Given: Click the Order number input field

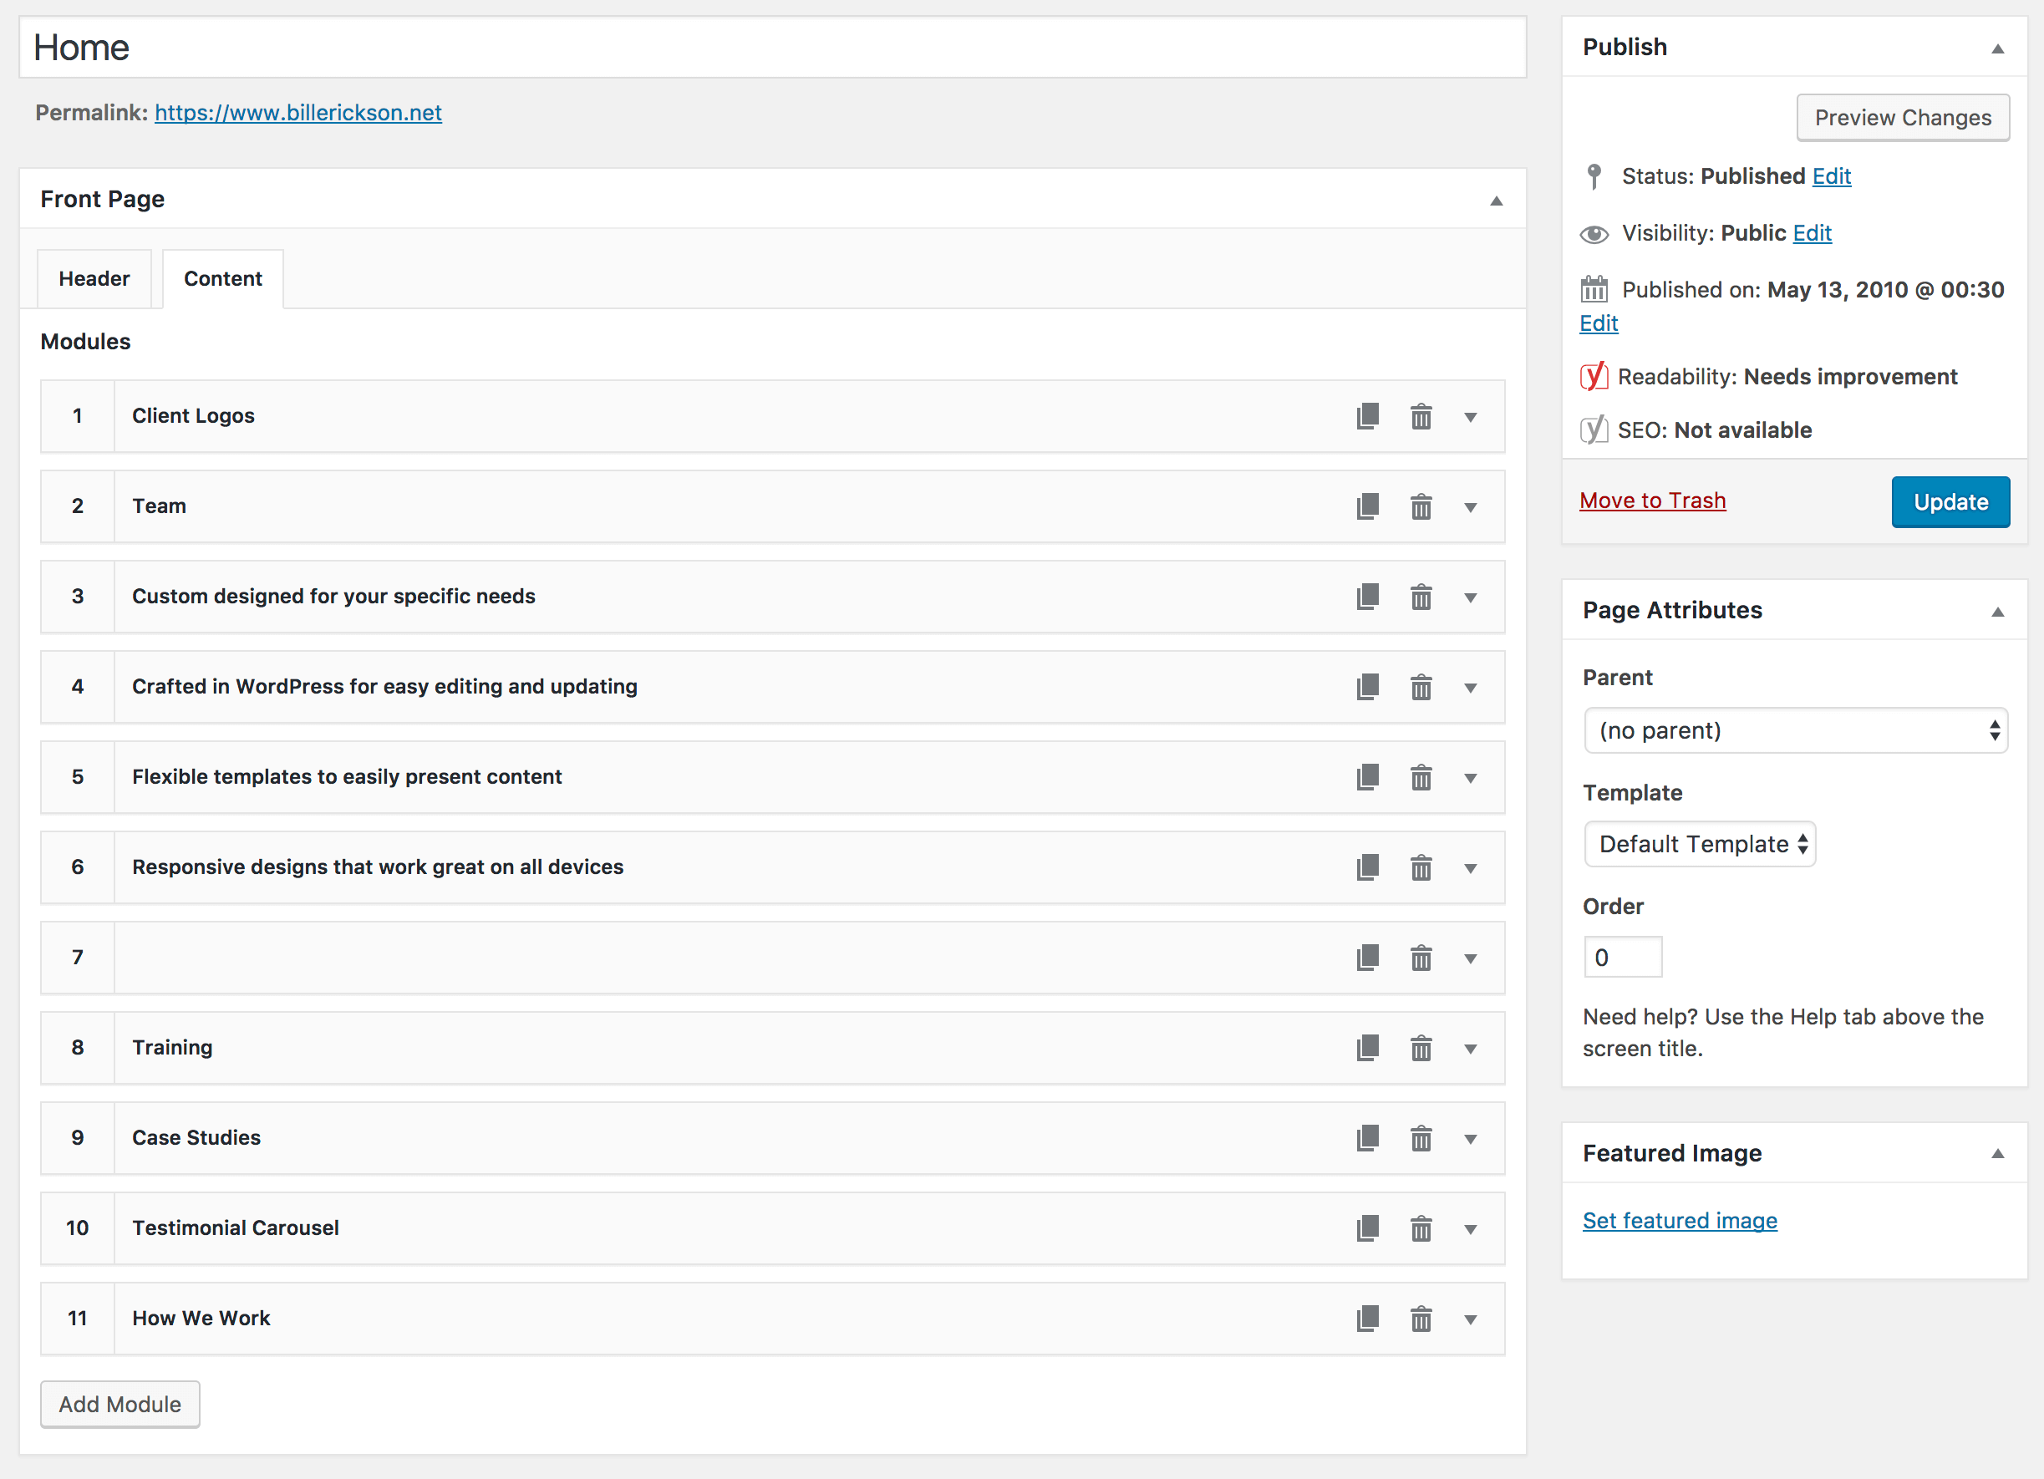Looking at the screenshot, I should pyautogui.click(x=1622, y=957).
